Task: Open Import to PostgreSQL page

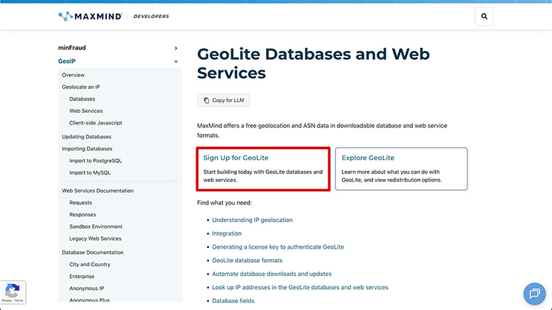Action: 96,160
